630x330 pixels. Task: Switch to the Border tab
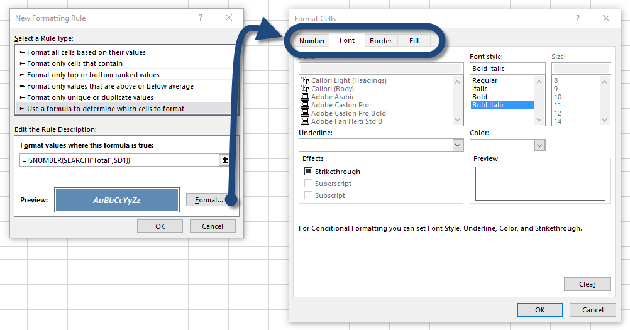pos(380,41)
